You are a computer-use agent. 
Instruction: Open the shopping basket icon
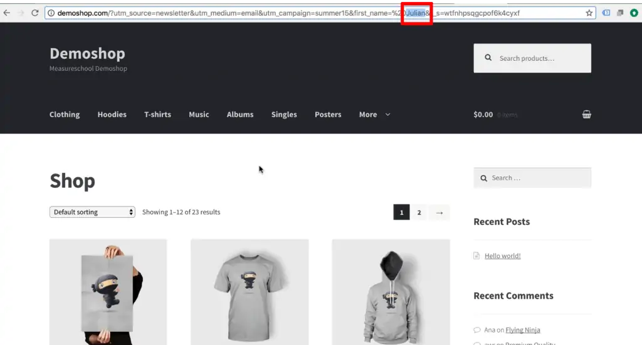point(586,115)
